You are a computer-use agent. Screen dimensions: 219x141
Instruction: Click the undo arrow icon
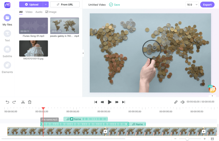coord(8,102)
